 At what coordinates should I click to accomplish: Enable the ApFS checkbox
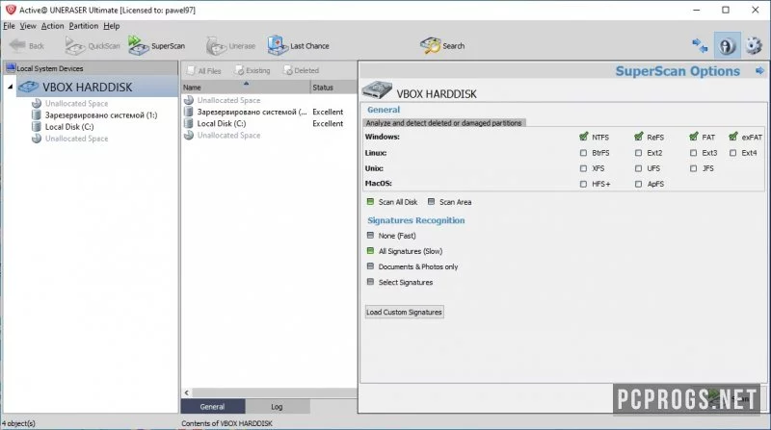[x=638, y=184]
